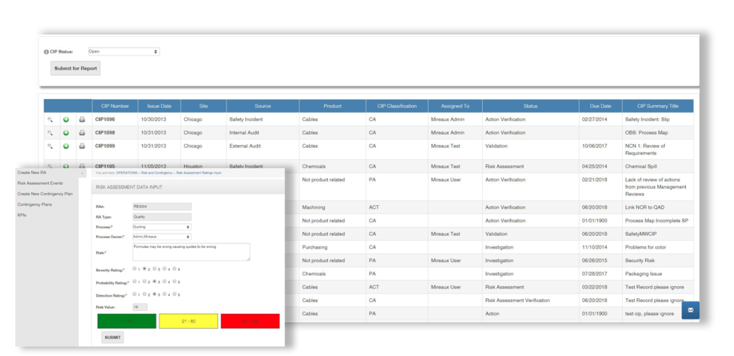
Task: Sort by Product column header
Action: (332, 106)
